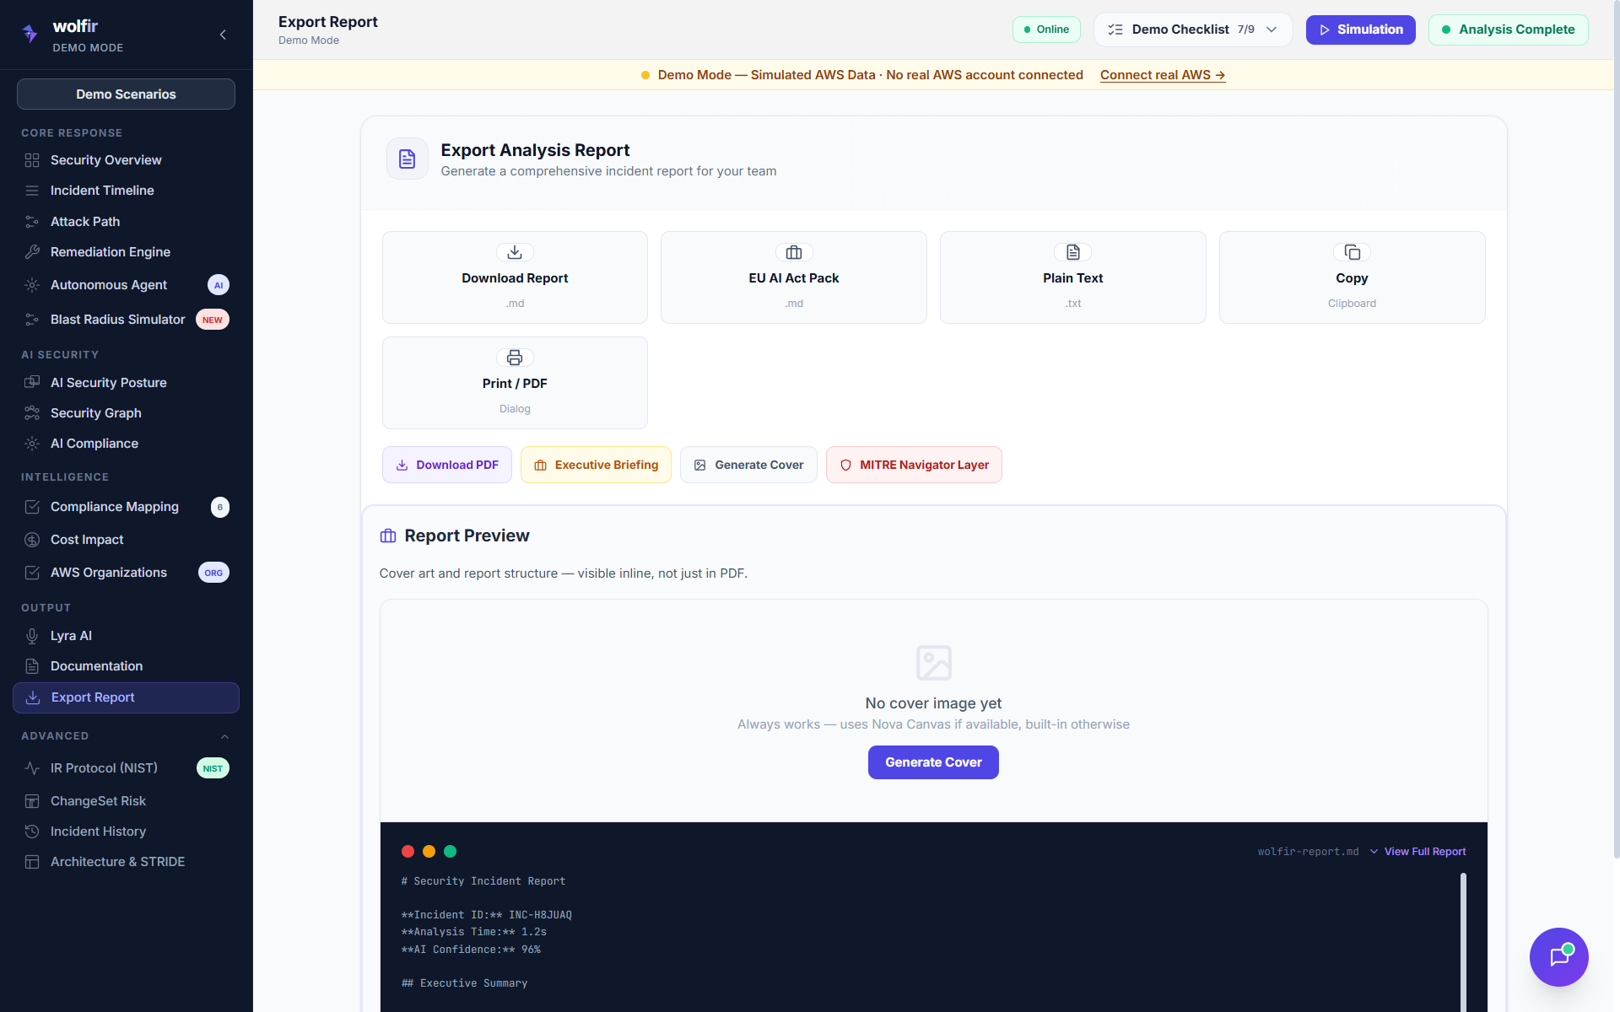Image resolution: width=1620 pixels, height=1012 pixels.
Task: Click the red dot in report terminal
Action: pos(408,851)
